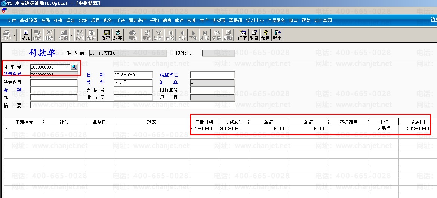Open the 基础设置 menu

coord(28,21)
